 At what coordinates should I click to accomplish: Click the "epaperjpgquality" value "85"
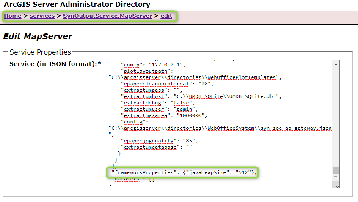[x=183, y=141]
